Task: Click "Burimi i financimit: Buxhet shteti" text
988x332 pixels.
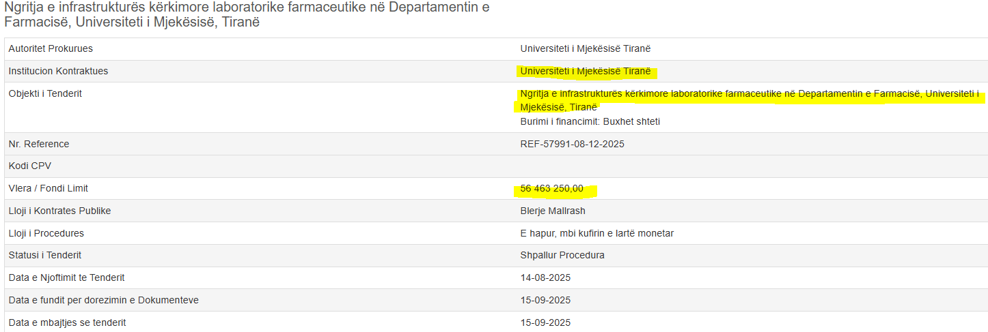Action: pyautogui.click(x=590, y=121)
